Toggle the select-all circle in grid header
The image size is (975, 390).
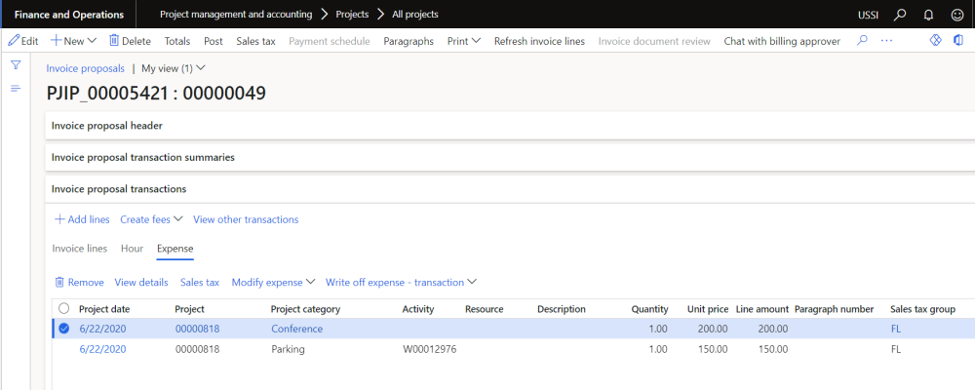[x=64, y=309]
